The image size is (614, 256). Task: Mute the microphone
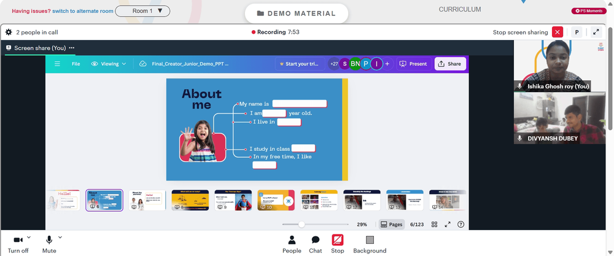(x=49, y=245)
